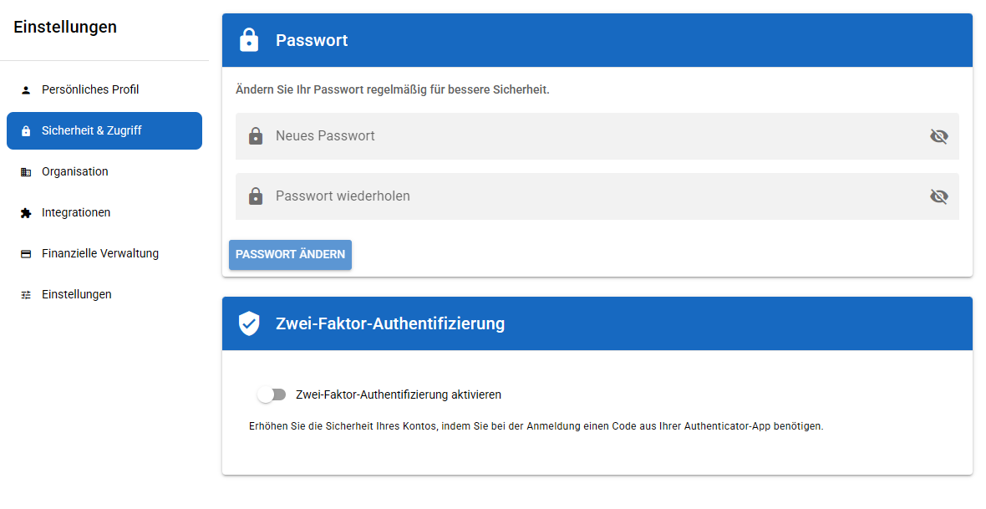The height and width of the screenshot is (509, 986).
Task: Focus the Neues Passwort input field
Action: tap(597, 136)
